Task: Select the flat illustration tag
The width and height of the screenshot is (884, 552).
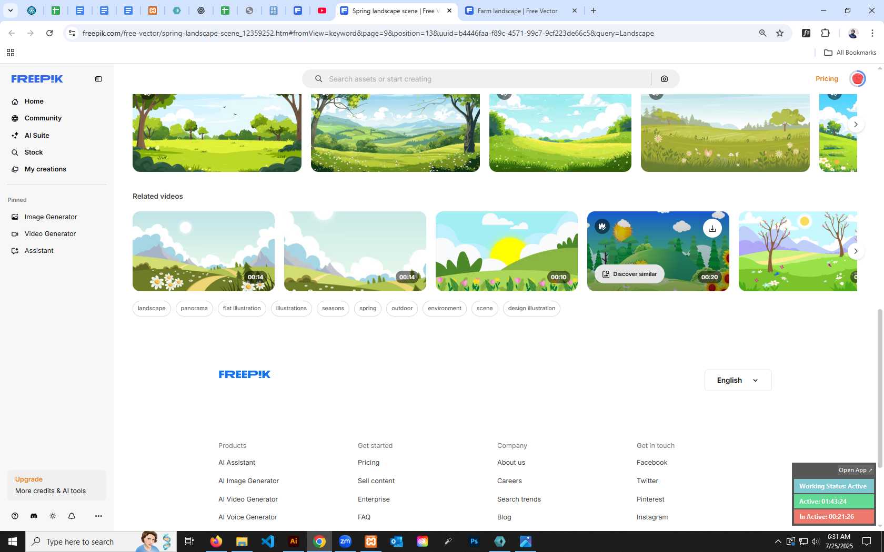Action: click(242, 309)
